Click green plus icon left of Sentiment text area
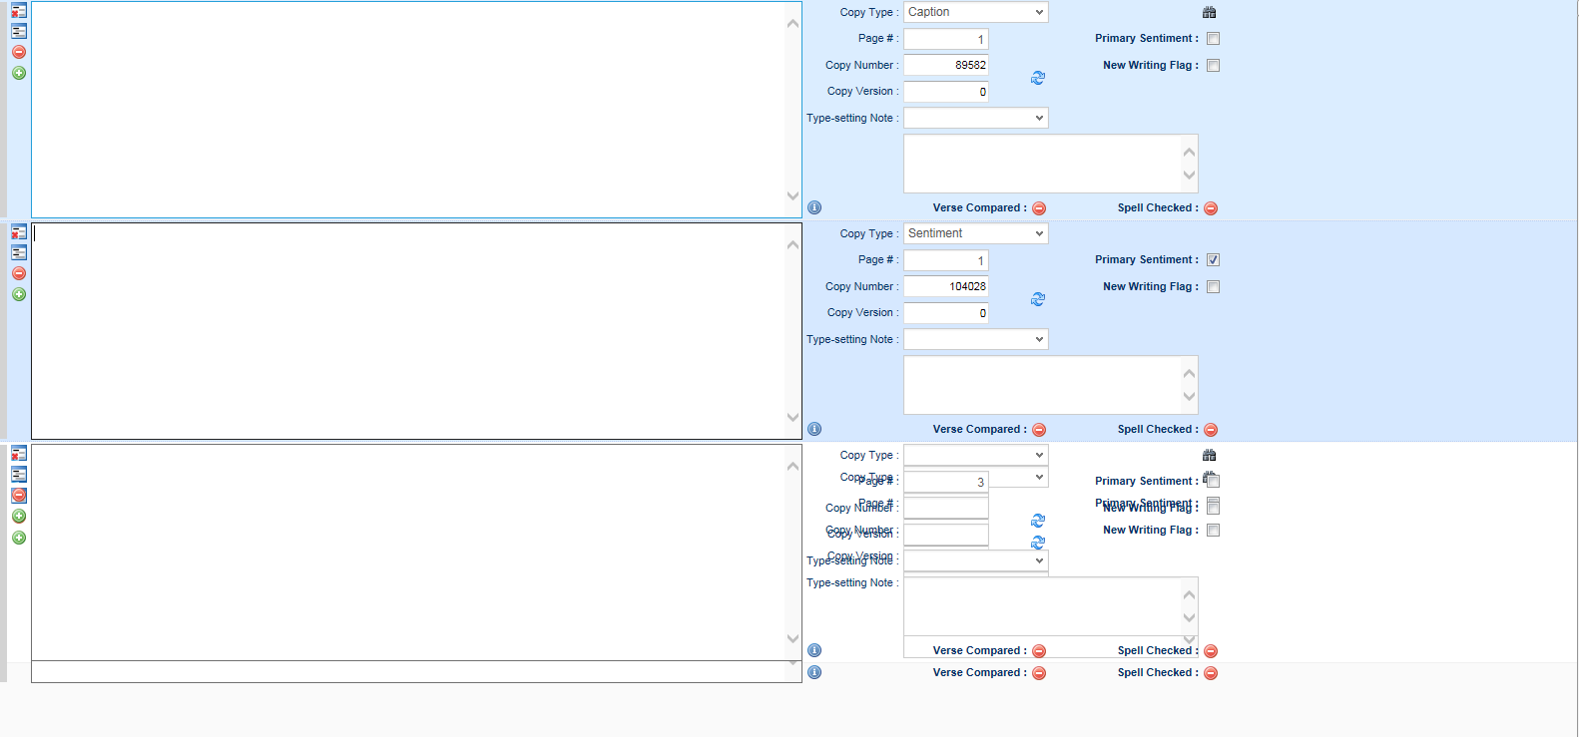This screenshot has width=1579, height=737. 19,294
